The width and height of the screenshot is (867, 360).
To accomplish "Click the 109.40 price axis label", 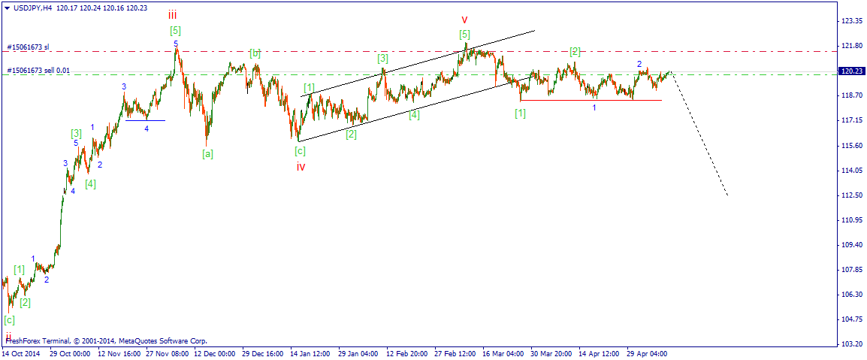I will point(852,244).
